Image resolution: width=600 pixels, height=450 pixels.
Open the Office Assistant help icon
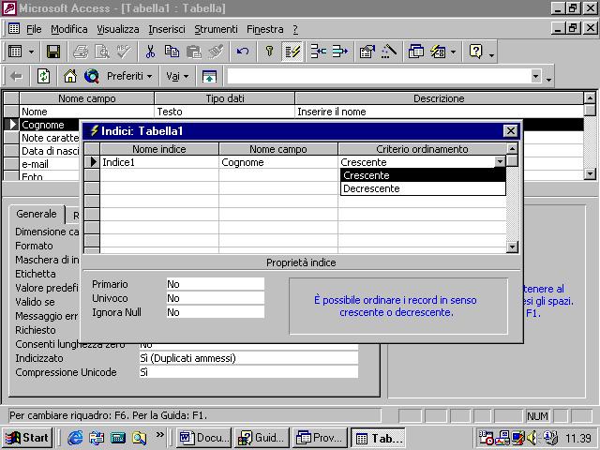(475, 52)
